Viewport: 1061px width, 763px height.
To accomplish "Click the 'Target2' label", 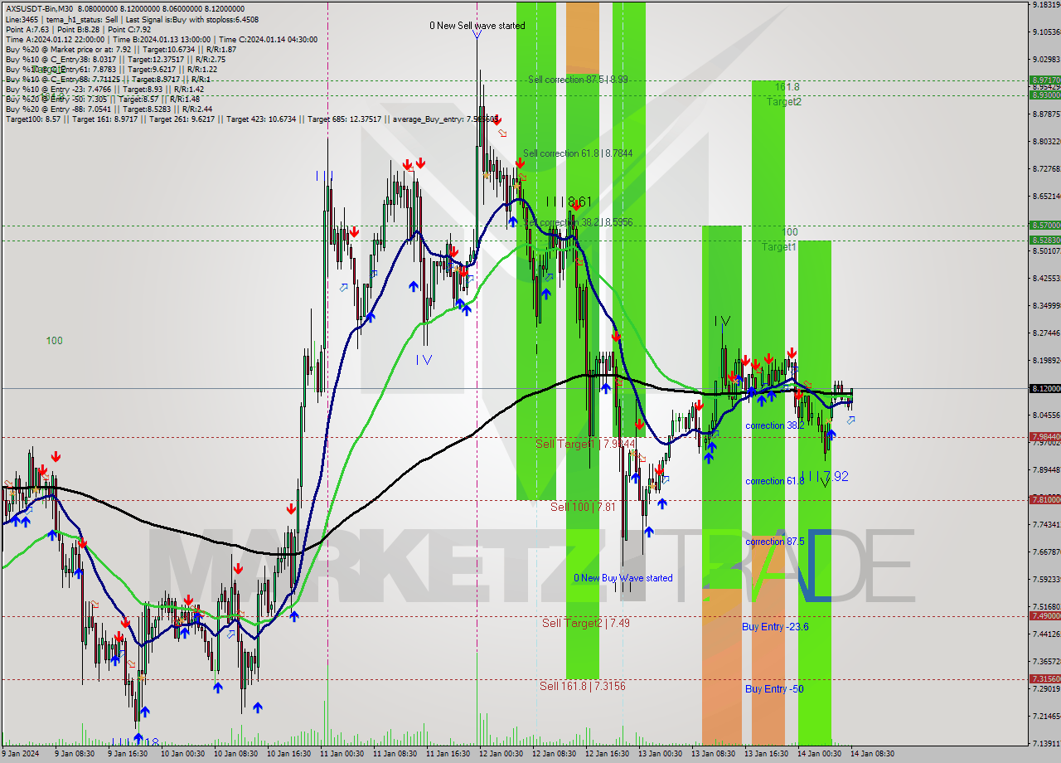I will click(783, 101).
